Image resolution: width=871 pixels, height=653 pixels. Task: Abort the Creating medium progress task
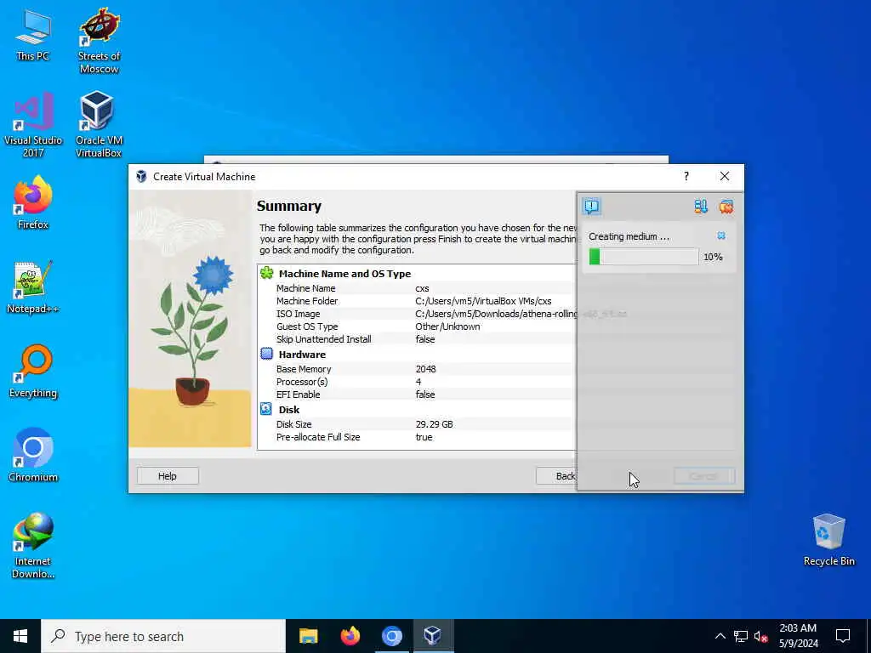(x=721, y=236)
